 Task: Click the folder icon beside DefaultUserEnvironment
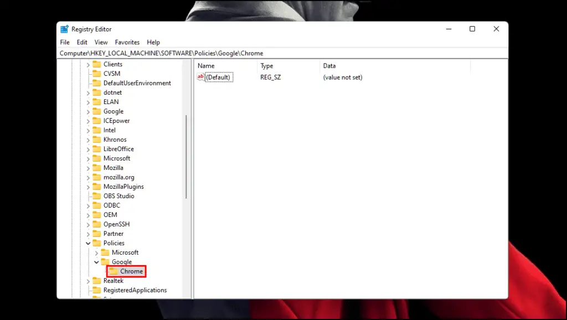click(x=96, y=83)
